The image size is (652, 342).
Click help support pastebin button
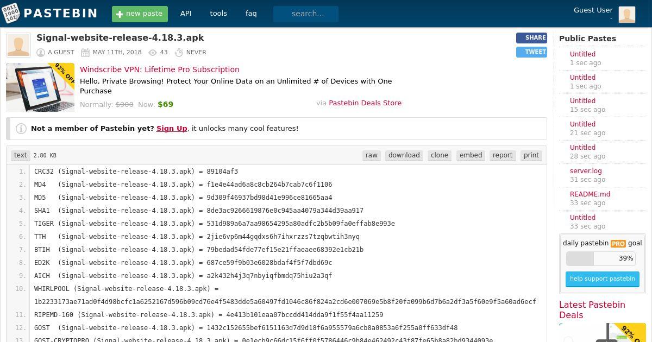point(602,279)
